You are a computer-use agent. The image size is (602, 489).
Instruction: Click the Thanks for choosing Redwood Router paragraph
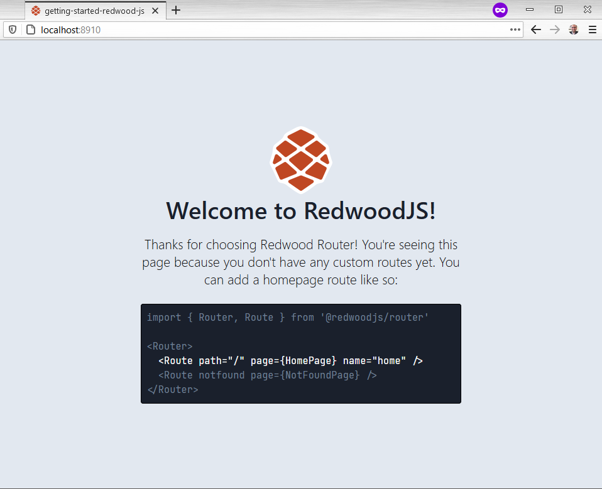coord(301,262)
